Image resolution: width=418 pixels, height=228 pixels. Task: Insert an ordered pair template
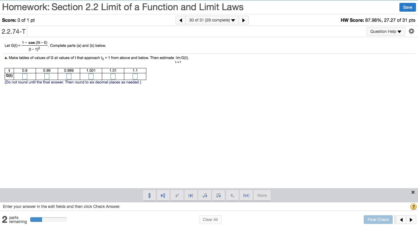246,195
